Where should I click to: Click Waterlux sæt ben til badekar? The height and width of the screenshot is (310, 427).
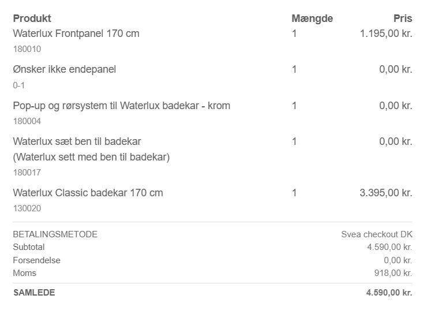point(77,141)
